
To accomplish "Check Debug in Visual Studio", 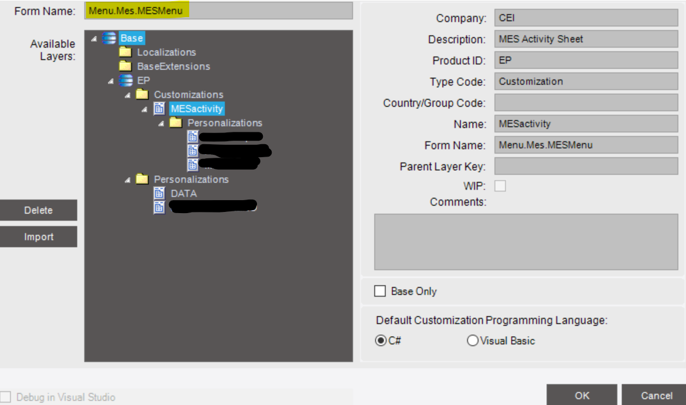I will (x=5, y=397).
